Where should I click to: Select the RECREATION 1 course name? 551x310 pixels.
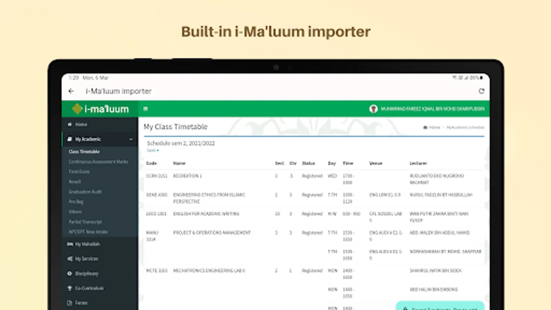[x=187, y=176]
